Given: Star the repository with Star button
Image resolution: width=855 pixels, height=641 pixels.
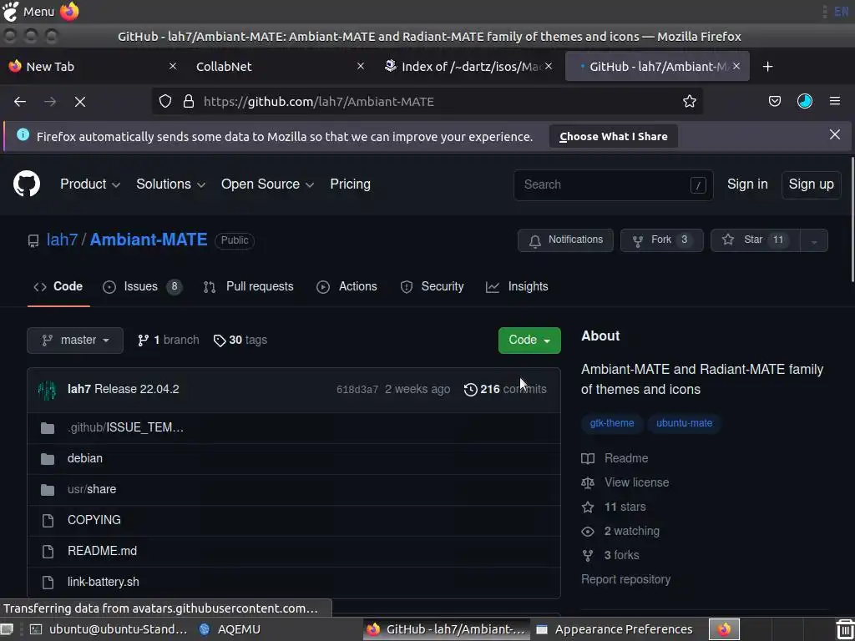Looking at the screenshot, I should coord(755,240).
